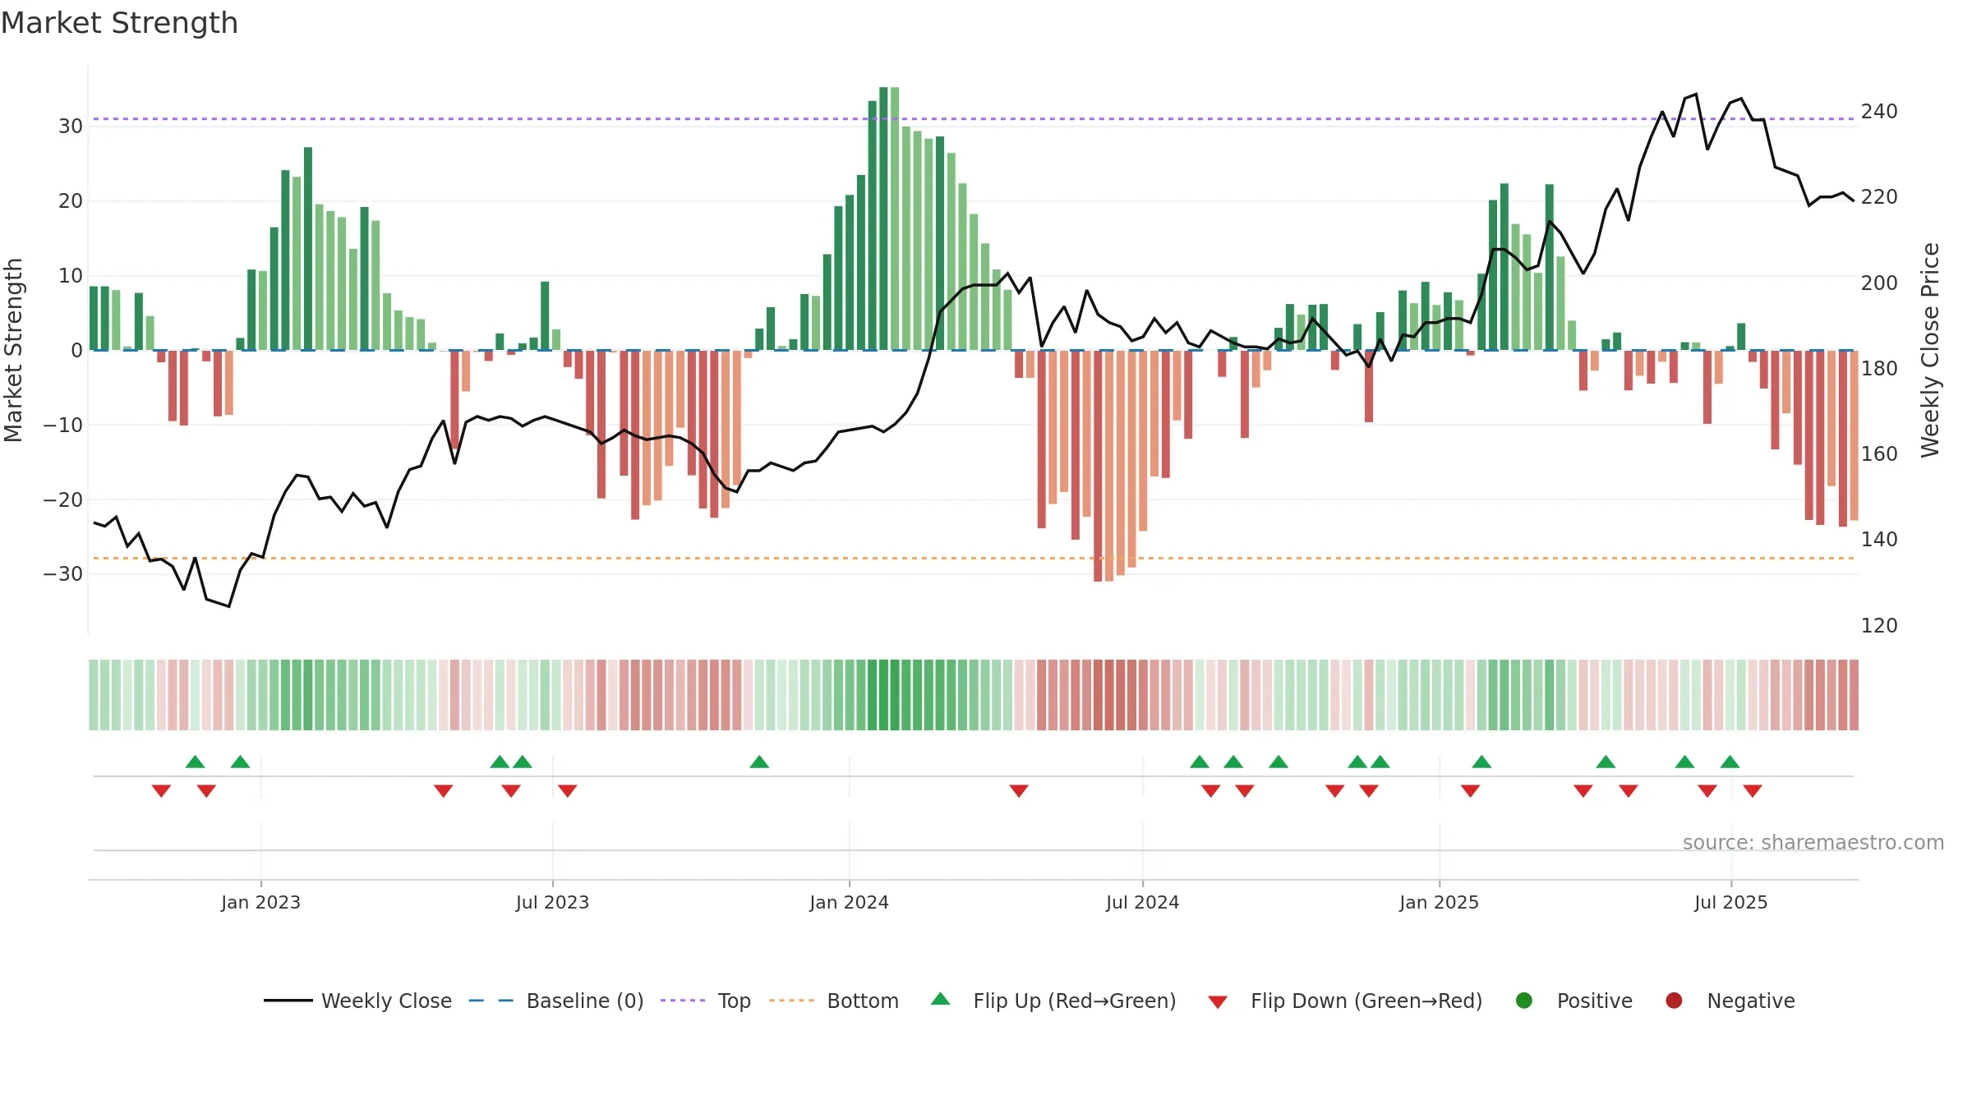Click the Baseline (0) legend dash
Screen dimensions: 1972x1109
point(491,1001)
